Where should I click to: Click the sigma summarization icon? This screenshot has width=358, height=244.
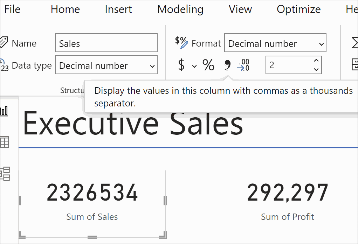point(354,43)
